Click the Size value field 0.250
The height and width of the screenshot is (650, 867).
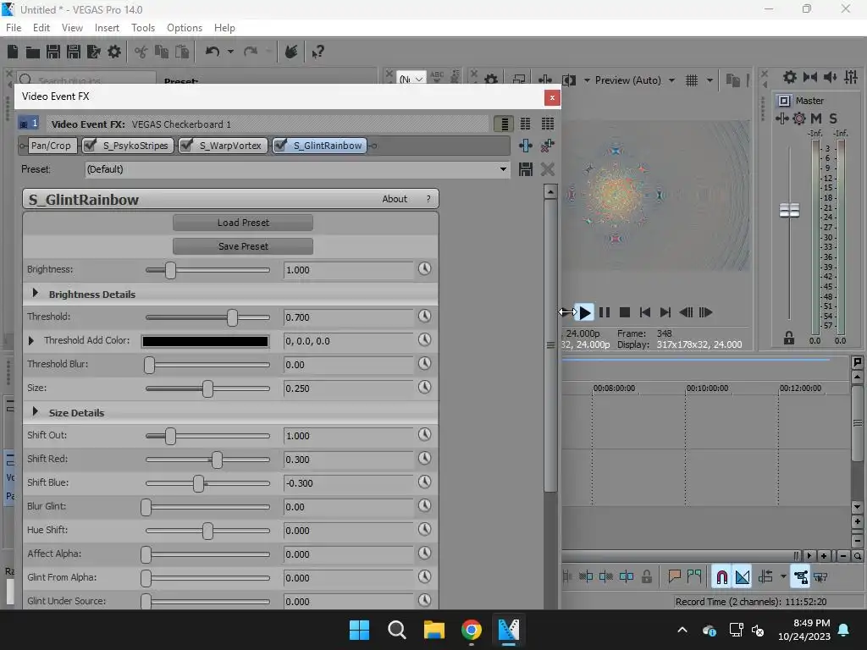(348, 388)
